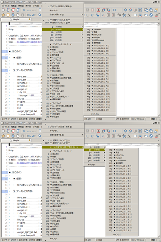Click the bookmark icon in lower window toolbar
The image size is (161, 242).
tap(40, 131)
